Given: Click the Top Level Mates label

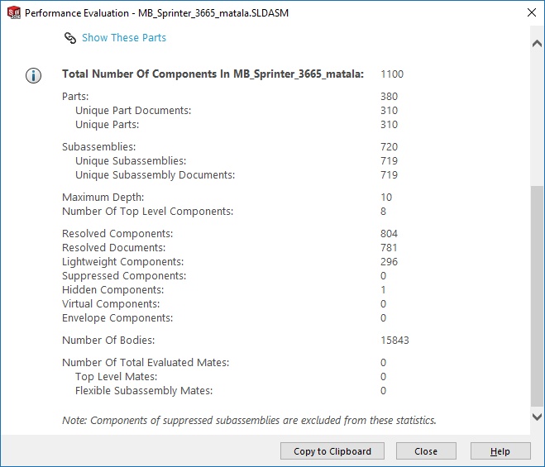Looking at the screenshot, I should click(116, 377).
